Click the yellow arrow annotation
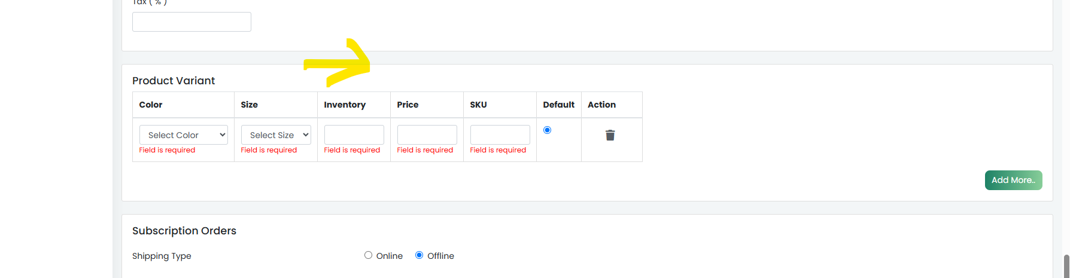Viewport: 1070px width, 278px height. coord(338,62)
